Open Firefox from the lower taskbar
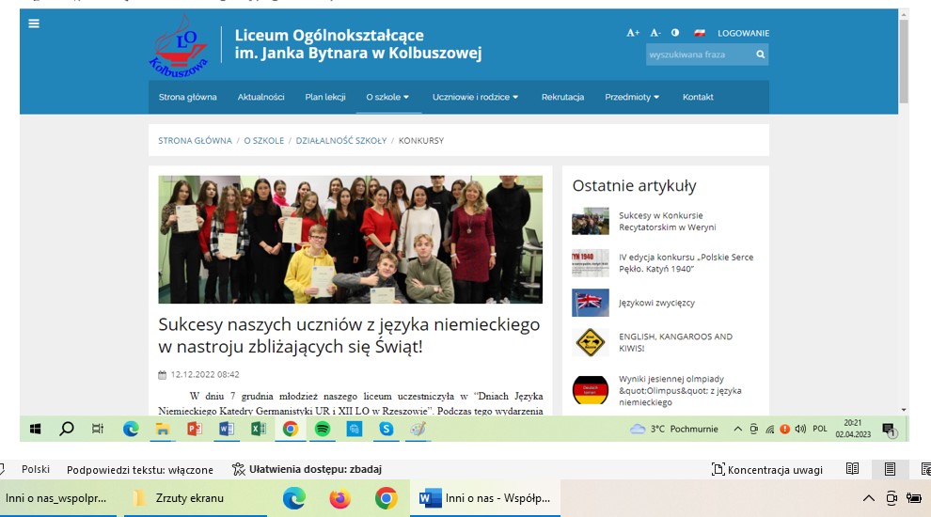The width and height of the screenshot is (931, 517). [339, 498]
